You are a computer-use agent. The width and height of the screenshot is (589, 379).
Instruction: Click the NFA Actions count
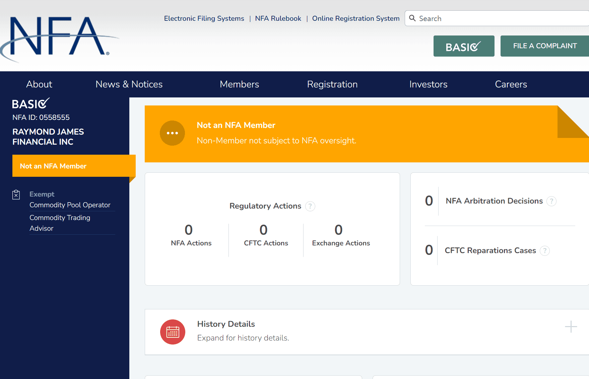(x=189, y=230)
